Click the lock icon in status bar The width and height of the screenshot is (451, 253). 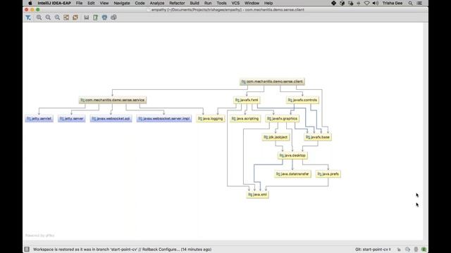(399, 249)
